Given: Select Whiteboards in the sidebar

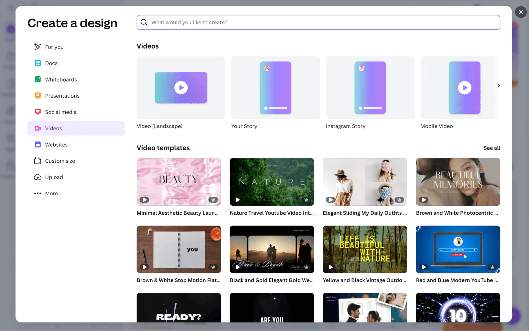Looking at the screenshot, I should point(76,79).
